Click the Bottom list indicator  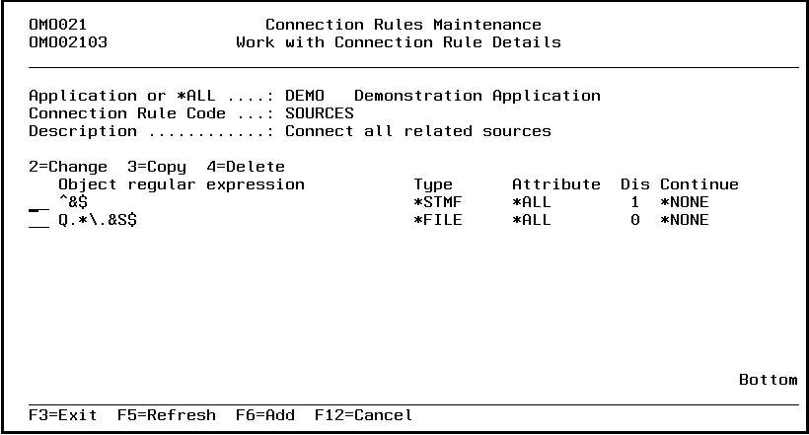pos(768,380)
